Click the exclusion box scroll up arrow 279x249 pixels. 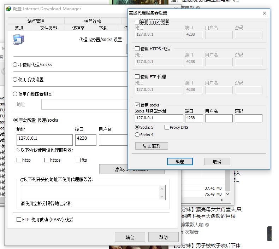pos(162,189)
